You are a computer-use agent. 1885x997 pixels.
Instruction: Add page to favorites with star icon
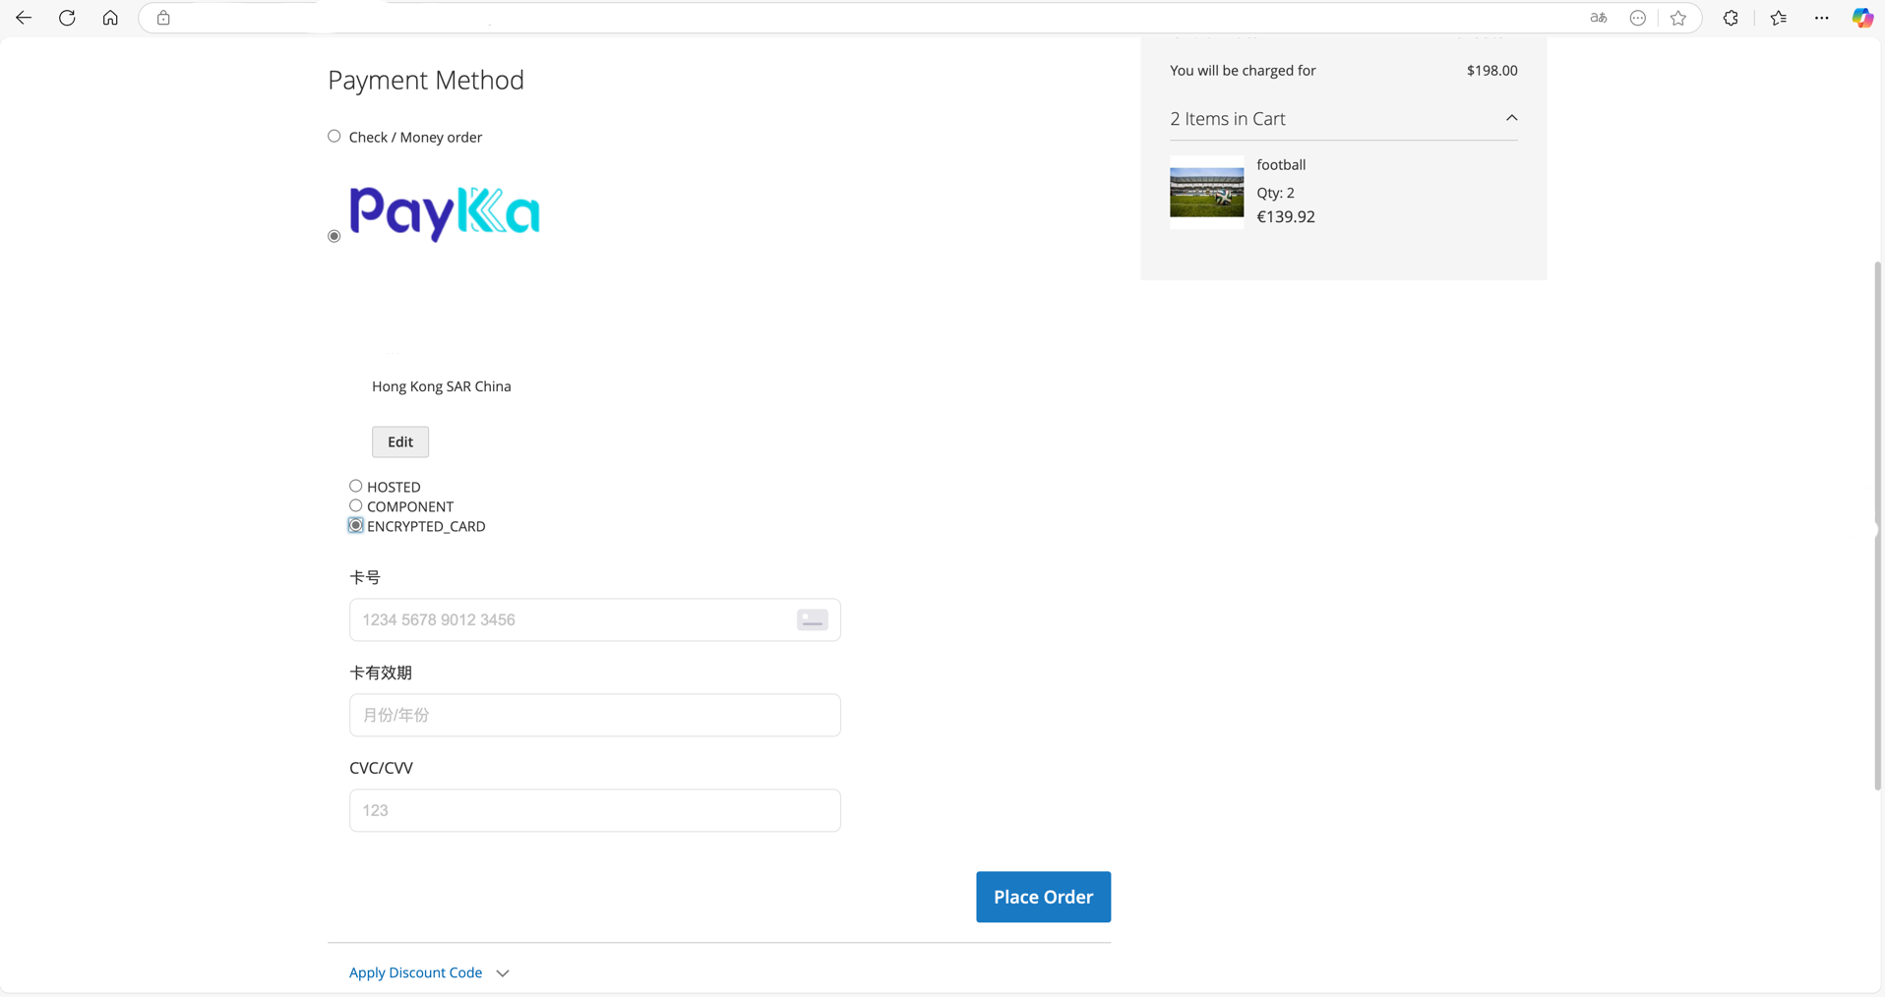(x=1678, y=18)
